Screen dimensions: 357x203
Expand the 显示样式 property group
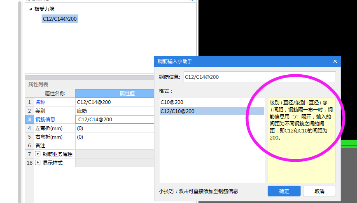click(38, 163)
